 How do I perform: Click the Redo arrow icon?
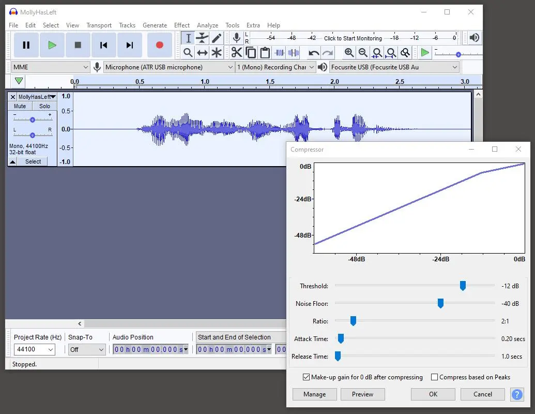(328, 53)
